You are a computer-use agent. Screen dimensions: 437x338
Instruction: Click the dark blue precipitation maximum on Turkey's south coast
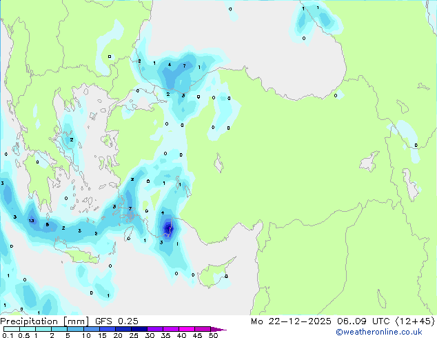tap(168, 228)
